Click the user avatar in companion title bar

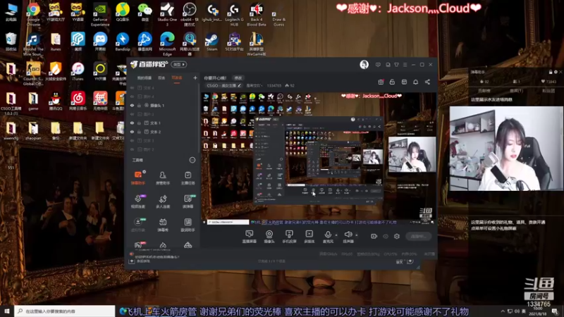coord(364,64)
